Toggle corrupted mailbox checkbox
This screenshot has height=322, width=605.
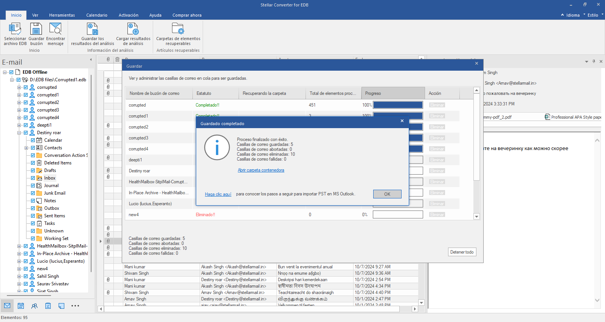pos(26,87)
